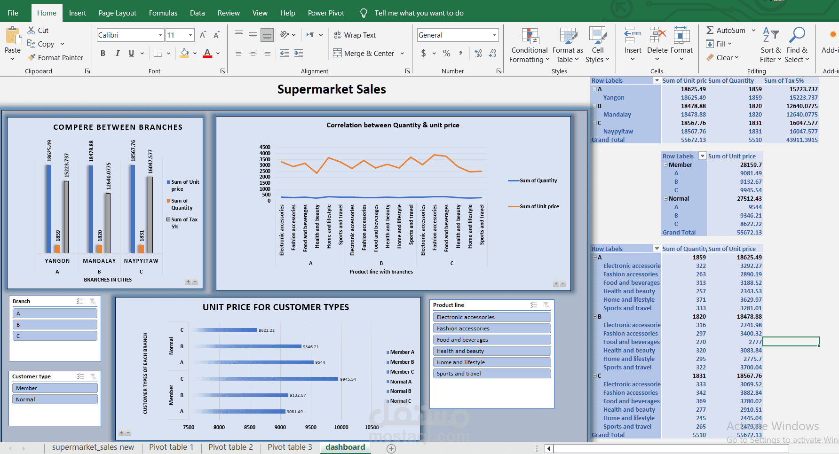Click the Paste clipboard icon

tap(13, 36)
